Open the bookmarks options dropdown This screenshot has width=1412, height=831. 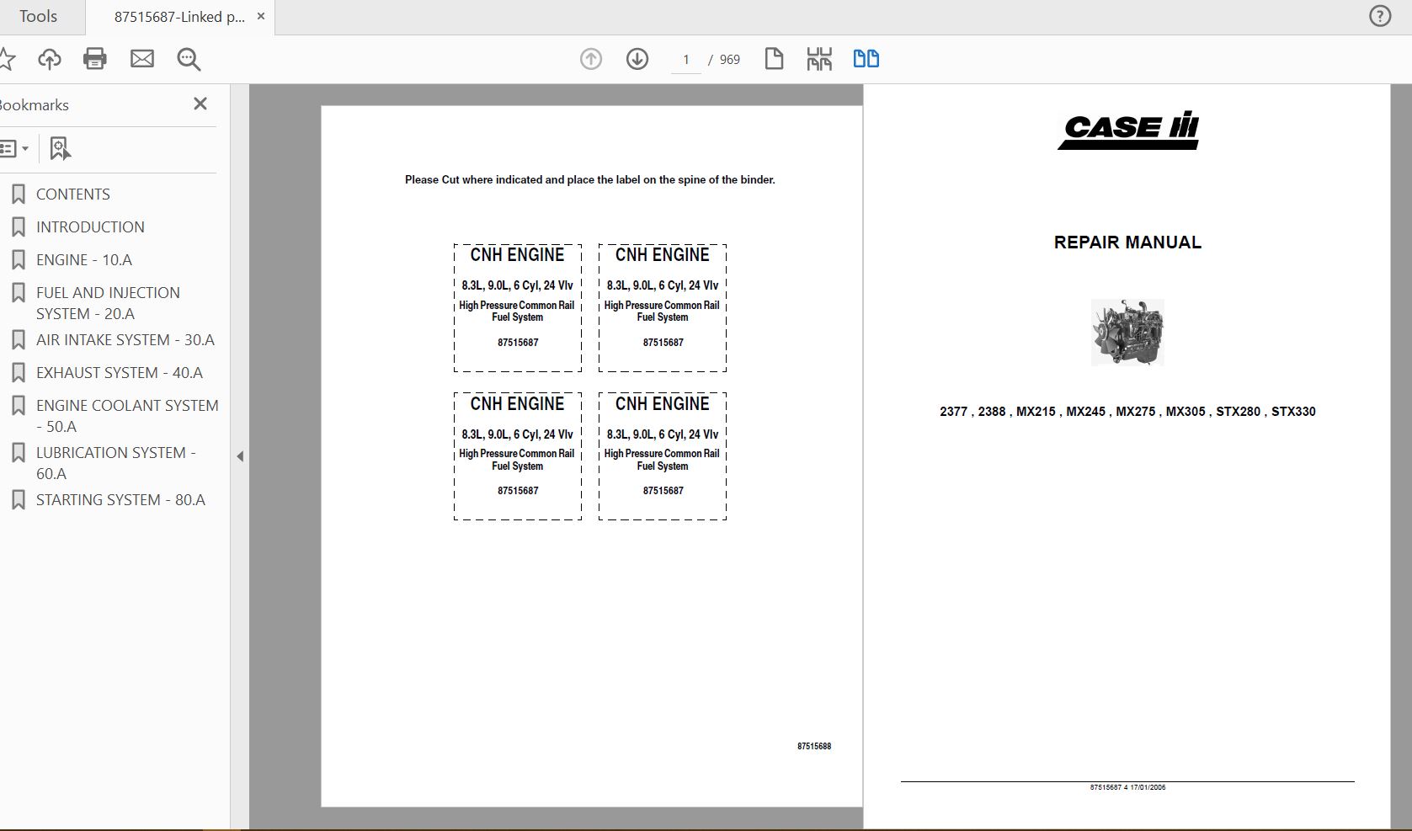click(x=14, y=149)
